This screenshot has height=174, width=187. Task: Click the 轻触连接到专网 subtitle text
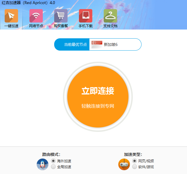coord(98,106)
